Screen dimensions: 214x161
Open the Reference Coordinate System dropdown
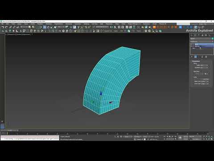coord(61,27)
